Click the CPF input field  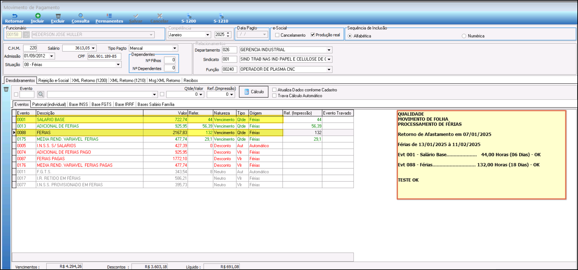pos(104,56)
